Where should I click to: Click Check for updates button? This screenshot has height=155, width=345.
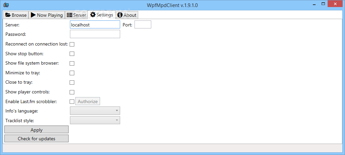(36, 139)
